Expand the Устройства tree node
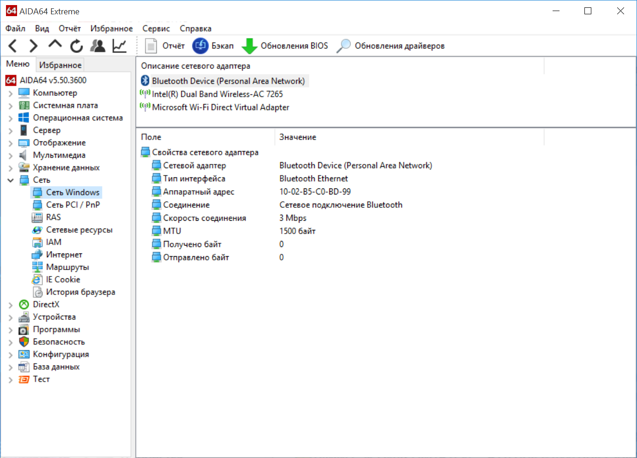 [x=10, y=317]
